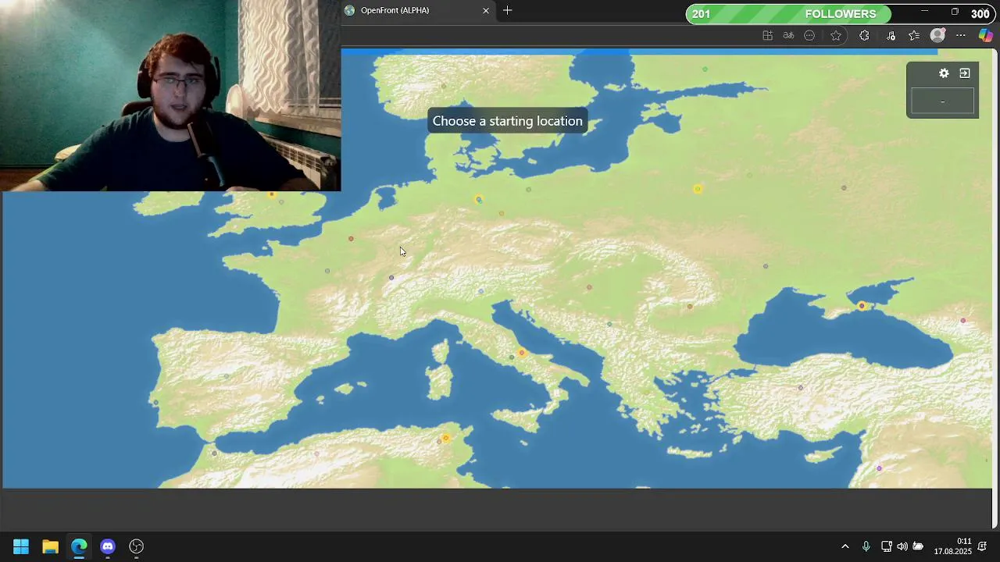Open the clock showing 0:11 17.08.2025
The height and width of the screenshot is (562, 1000).
[952, 546]
